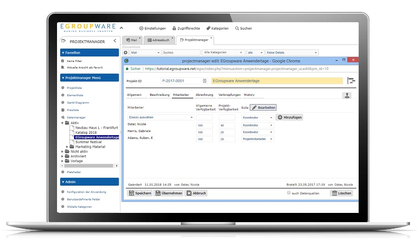Expand Marketing Material folder

[x=67, y=147]
